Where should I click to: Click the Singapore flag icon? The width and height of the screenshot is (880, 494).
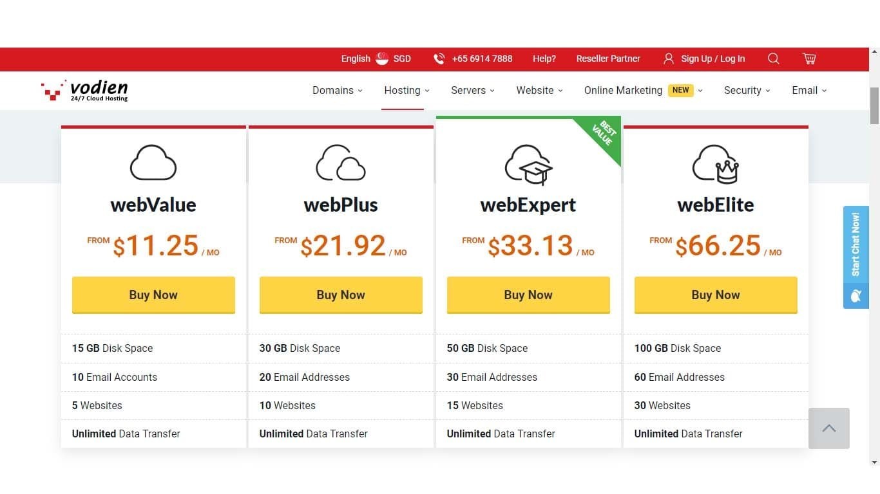point(382,59)
